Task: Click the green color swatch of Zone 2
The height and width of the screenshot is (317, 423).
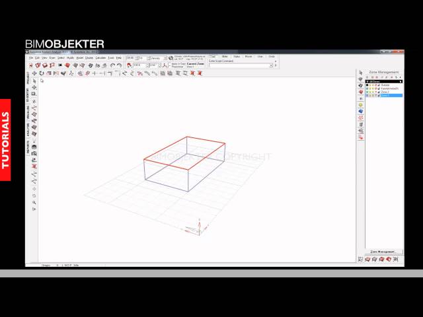Action: pos(367,92)
